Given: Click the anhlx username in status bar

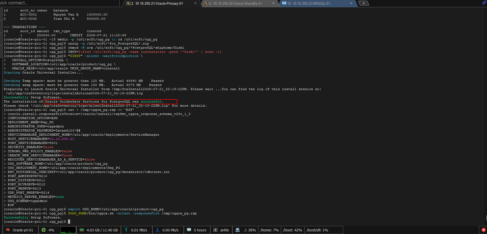Looking at the screenshot, I should (x=225, y=230).
